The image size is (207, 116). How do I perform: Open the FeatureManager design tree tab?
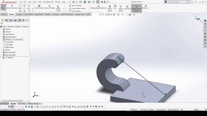[3, 20]
